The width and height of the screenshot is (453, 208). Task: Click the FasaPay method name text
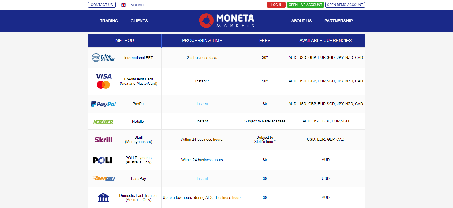139,179
